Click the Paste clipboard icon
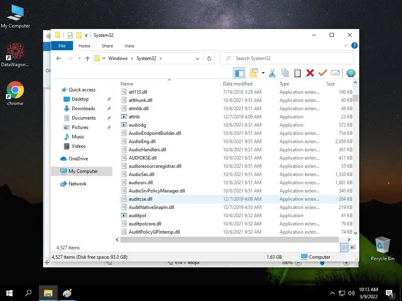Viewport: 402px width, 301px height. click(x=298, y=73)
